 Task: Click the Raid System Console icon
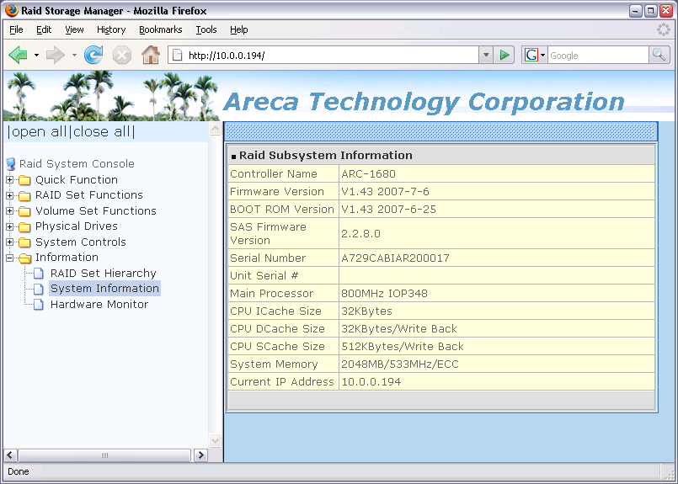click(11, 164)
